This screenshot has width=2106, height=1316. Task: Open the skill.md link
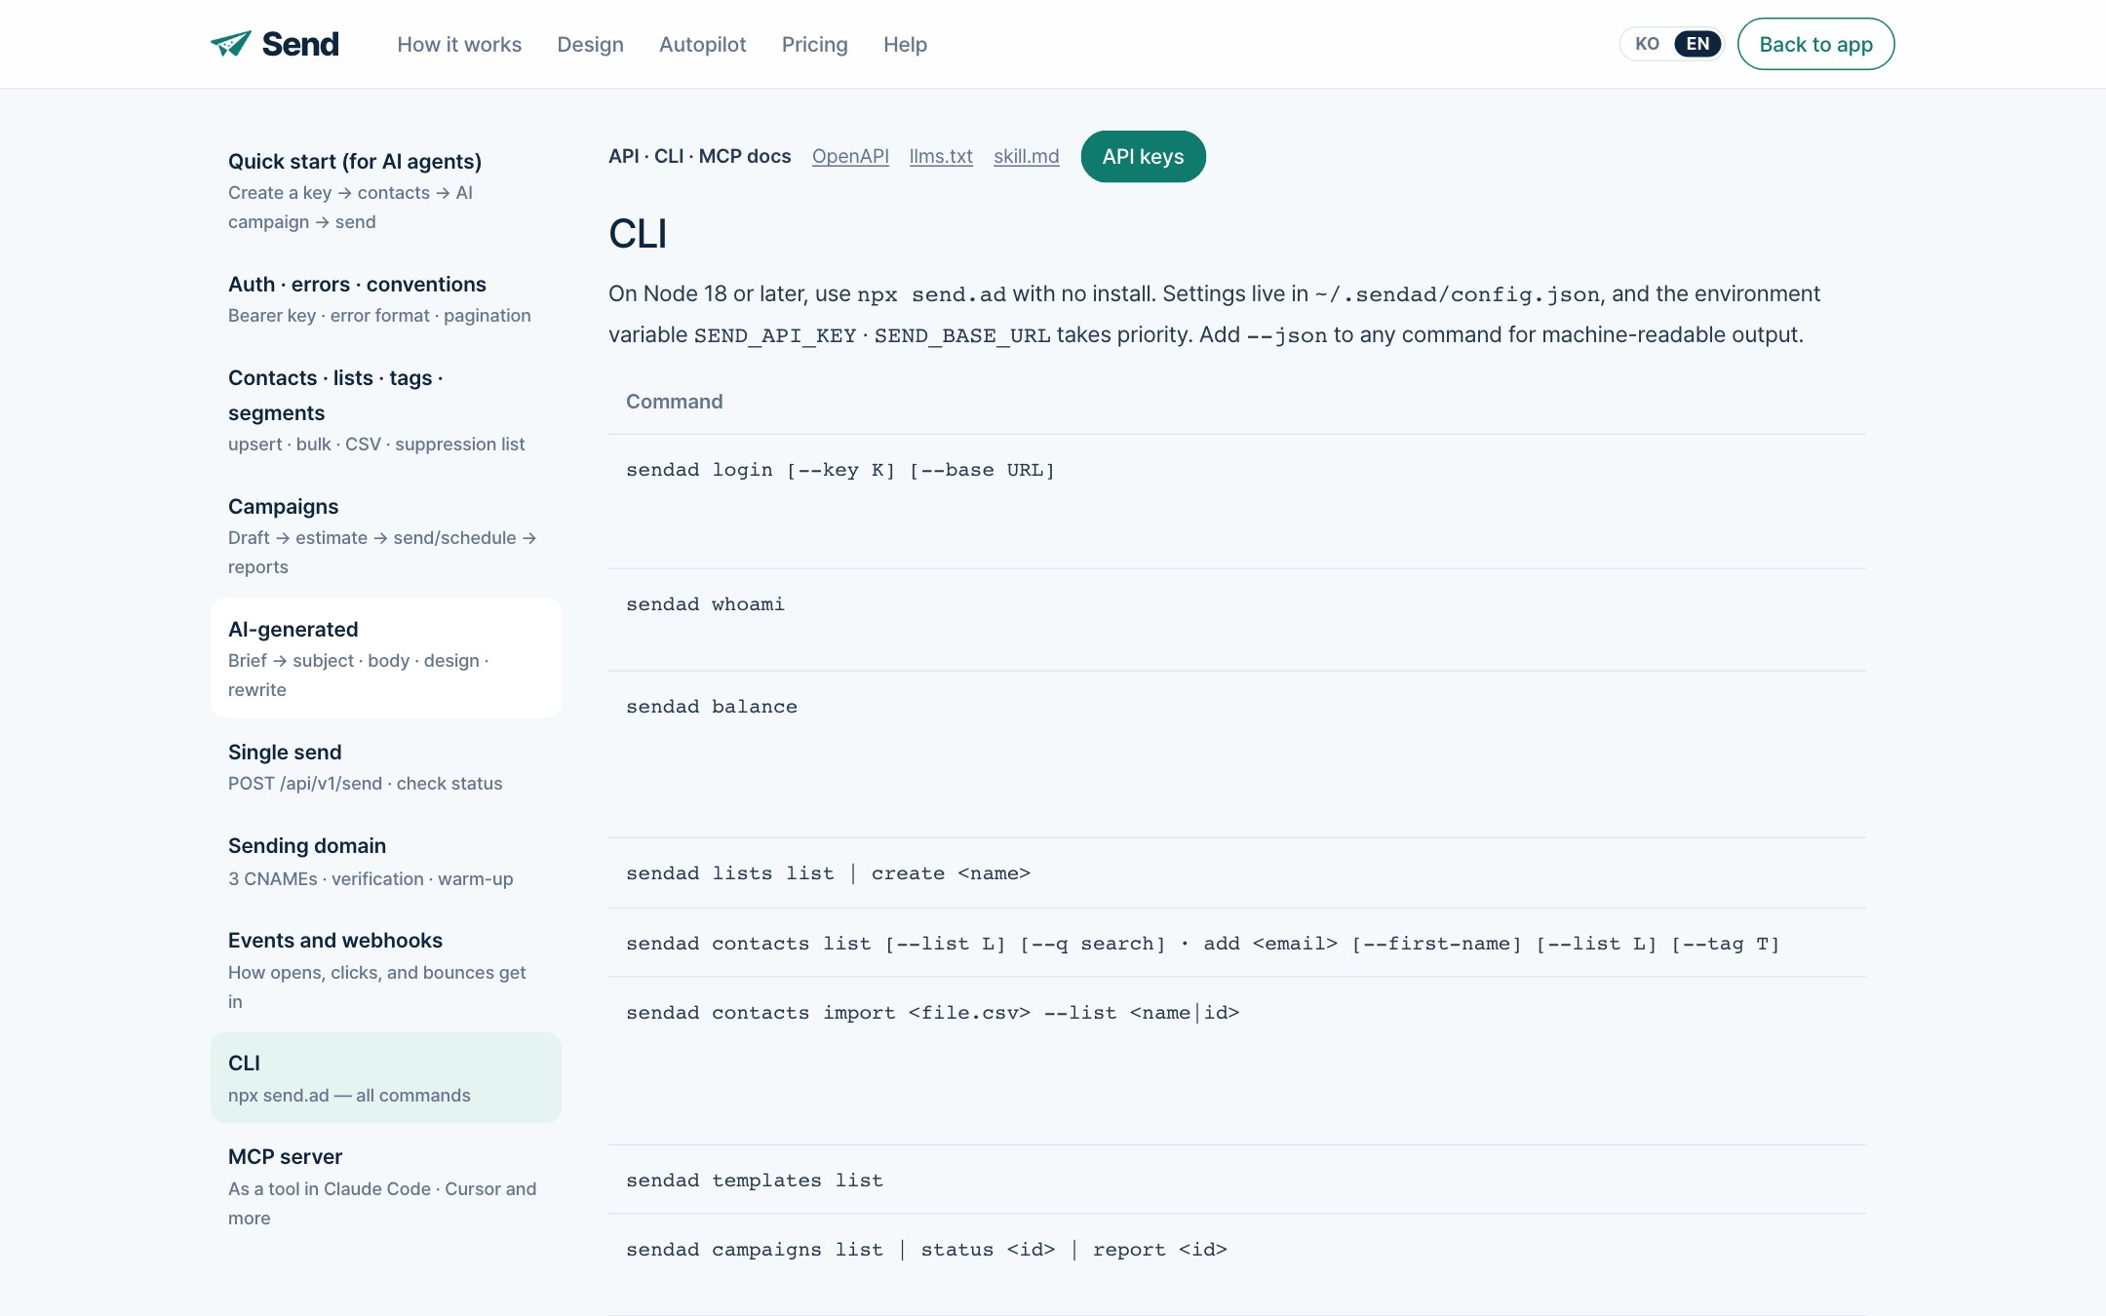tap(1026, 156)
